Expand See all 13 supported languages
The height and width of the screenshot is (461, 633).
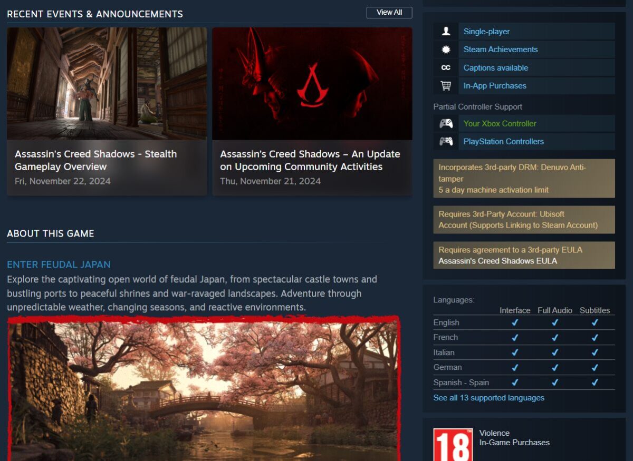(x=488, y=398)
